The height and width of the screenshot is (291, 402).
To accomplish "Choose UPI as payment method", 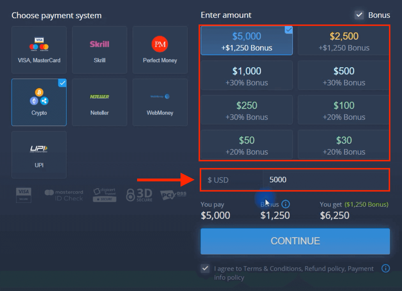I will [39, 155].
